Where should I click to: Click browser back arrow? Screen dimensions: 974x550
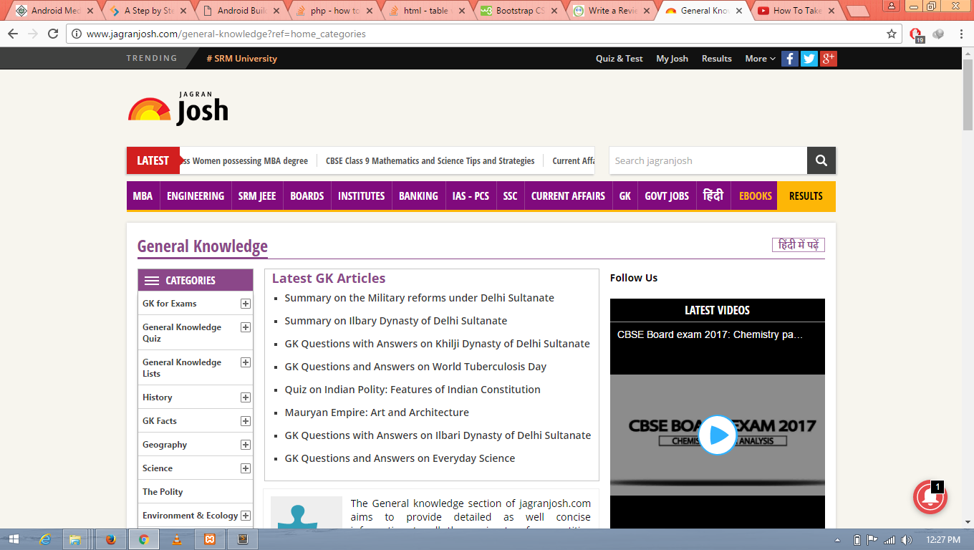click(x=13, y=34)
